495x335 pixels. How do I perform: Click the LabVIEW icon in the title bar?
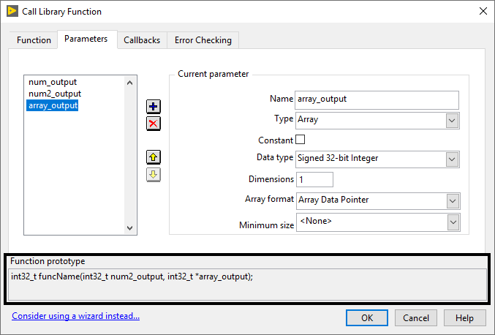pos(12,12)
